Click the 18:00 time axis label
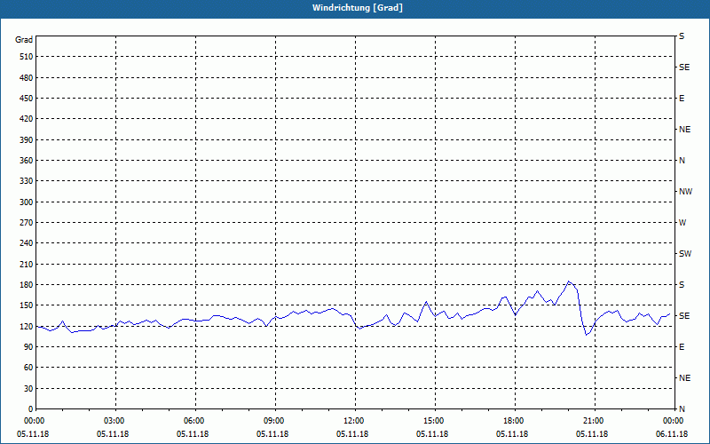This screenshot has height=444, width=710. (515, 421)
